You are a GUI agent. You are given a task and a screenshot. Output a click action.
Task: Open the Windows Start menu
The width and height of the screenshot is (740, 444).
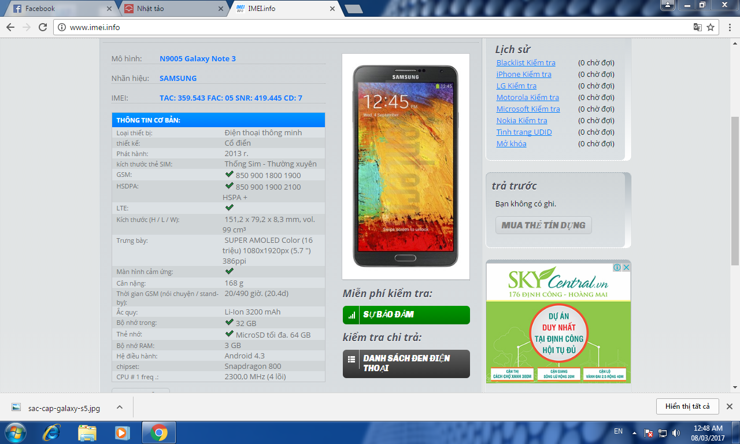coord(15,432)
